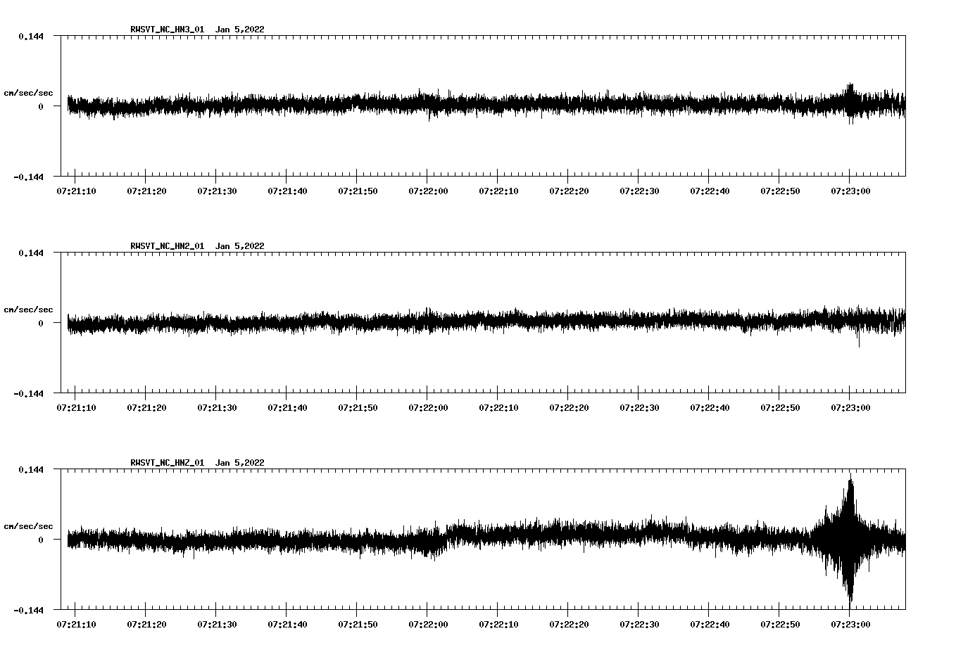
Task: Pick the 07:22:40 tick label below HN2 chart
Action: point(710,407)
